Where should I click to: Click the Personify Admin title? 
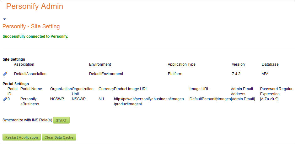pyautogui.click(x=35, y=6)
